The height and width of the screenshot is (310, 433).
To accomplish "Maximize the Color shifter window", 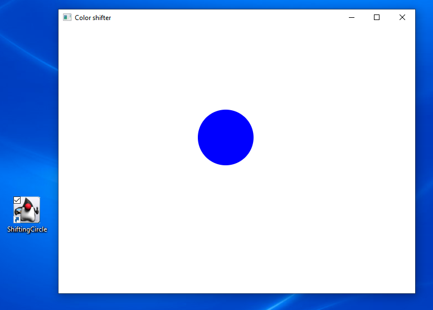I will [x=377, y=17].
